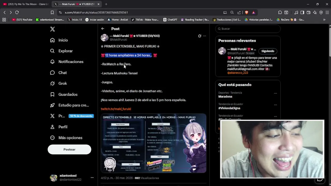
Task: Open Maki Furuki avatar in Personas relevantes
Action: [x=222, y=51]
